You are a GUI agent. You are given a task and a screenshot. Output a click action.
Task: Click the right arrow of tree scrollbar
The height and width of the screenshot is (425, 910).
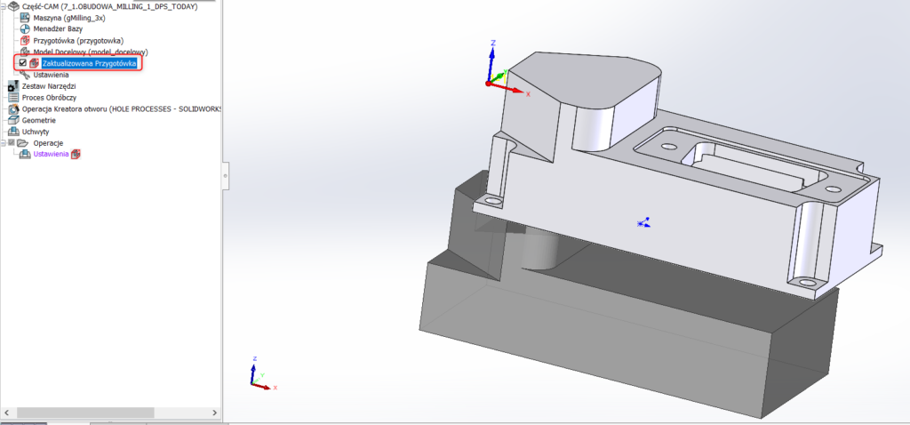point(216,413)
